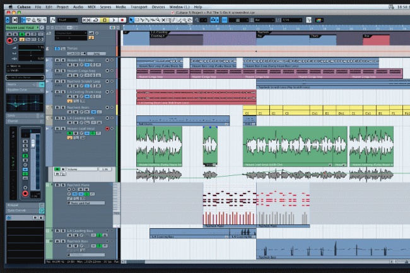Select the Heaven Lead Vocal middle audio clip

210,146
